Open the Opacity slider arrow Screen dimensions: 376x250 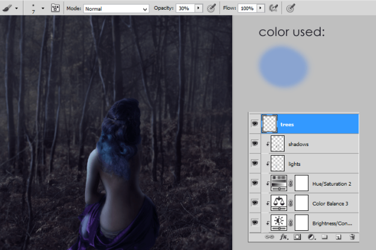pyautogui.click(x=199, y=8)
